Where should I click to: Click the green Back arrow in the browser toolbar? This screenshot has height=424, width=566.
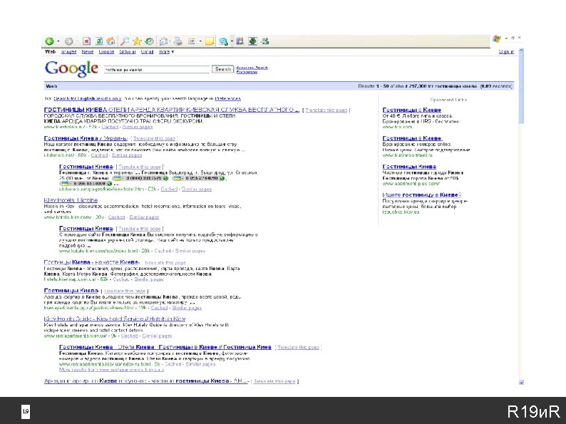pyautogui.click(x=49, y=41)
